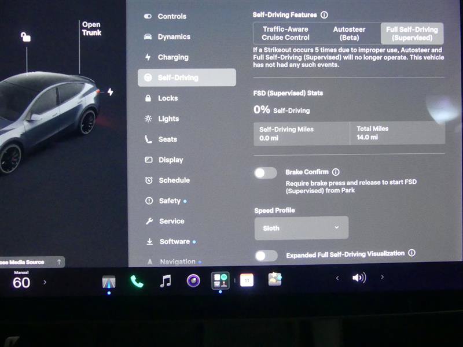Image resolution: width=463 pixels, height=347 pixels.
Task: Toggle the Brake Confirm switch
Action: (x=266, y=173)
